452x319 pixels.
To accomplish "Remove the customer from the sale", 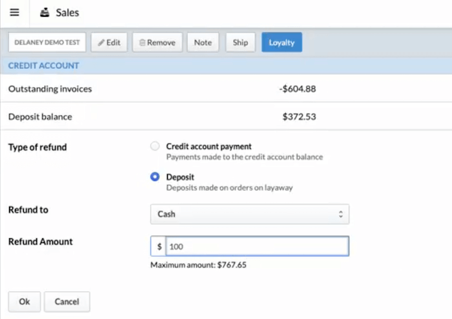I will pyautogui.click(x=158, y=43).
